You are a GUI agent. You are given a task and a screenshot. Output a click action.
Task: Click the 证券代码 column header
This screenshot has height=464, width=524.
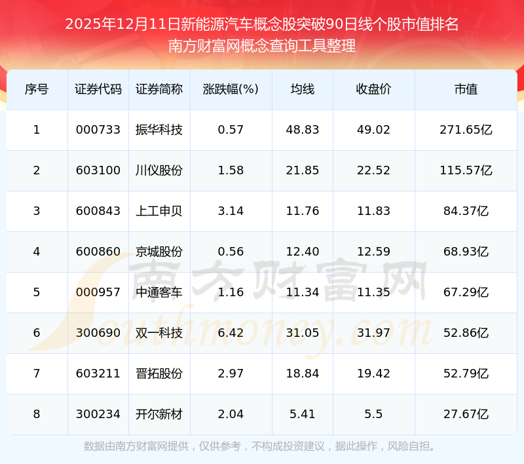pos(98,89)
